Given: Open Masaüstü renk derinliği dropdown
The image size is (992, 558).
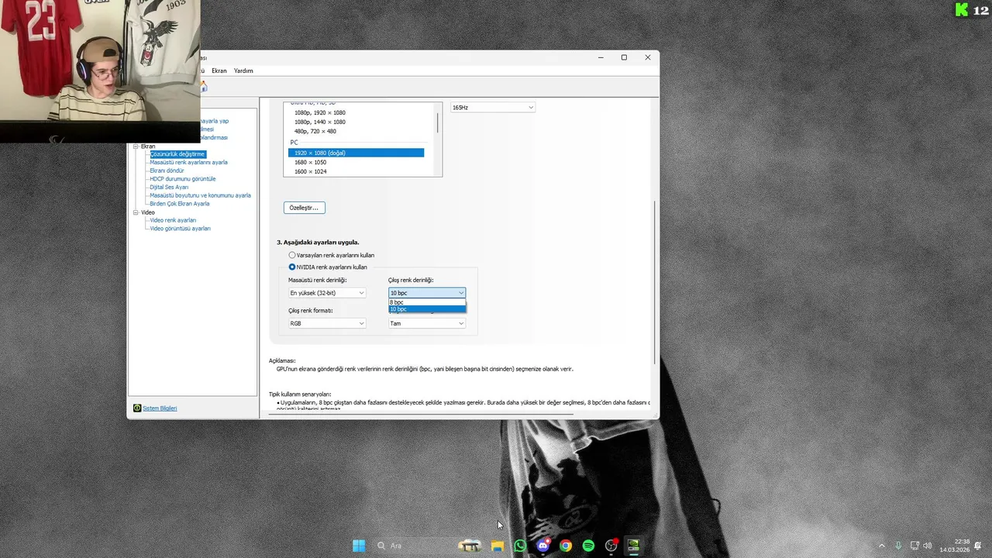Looking at the screenshot, I should (327, 293).
